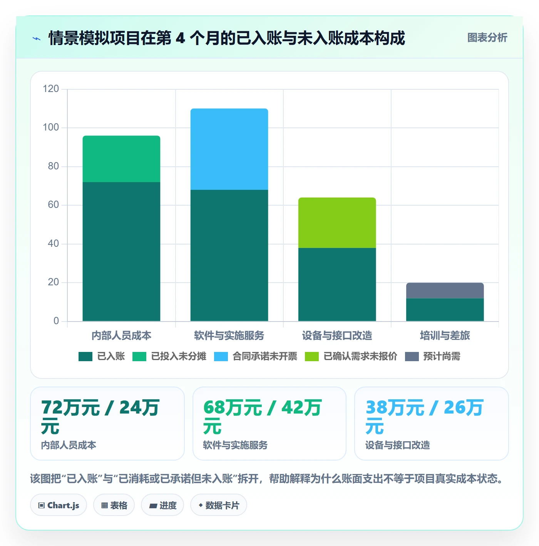
Task: Click the blue bar segment of 软件与实施服务
Action: point(229,149)
